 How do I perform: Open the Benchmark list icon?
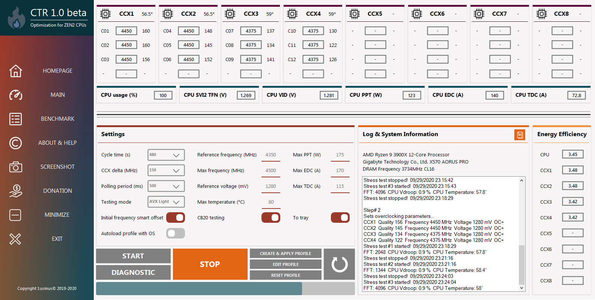16,119
